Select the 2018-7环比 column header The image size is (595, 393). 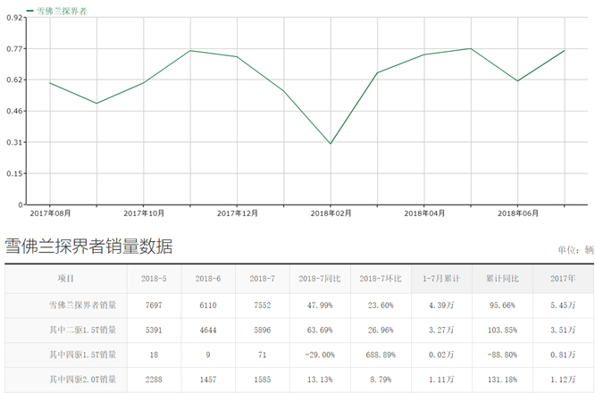pyautogui.click(x=381, y=279)
